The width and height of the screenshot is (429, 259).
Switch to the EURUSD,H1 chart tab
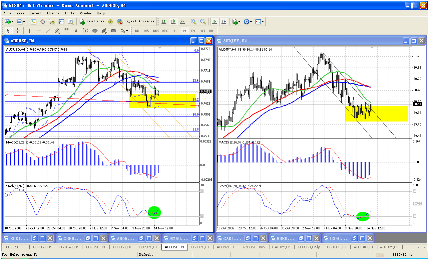coord(15,247)
